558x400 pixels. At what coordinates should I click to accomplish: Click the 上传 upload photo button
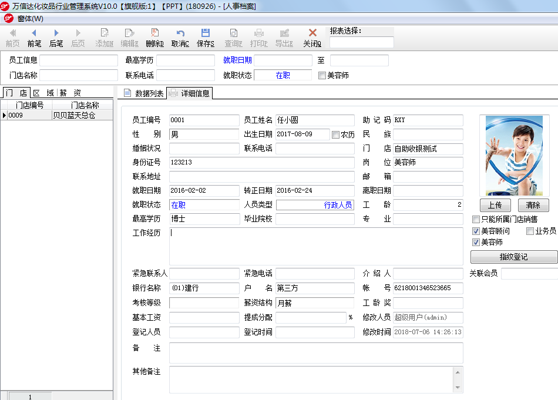(x=495, y=206)
